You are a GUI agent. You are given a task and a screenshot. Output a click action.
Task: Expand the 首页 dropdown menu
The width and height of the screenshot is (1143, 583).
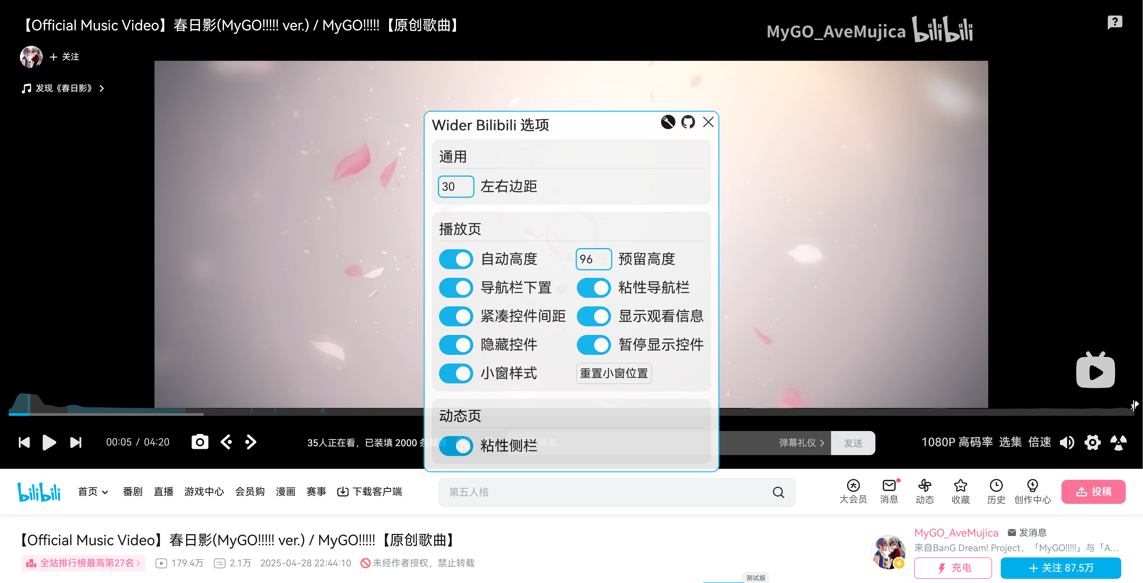point(93,492)
